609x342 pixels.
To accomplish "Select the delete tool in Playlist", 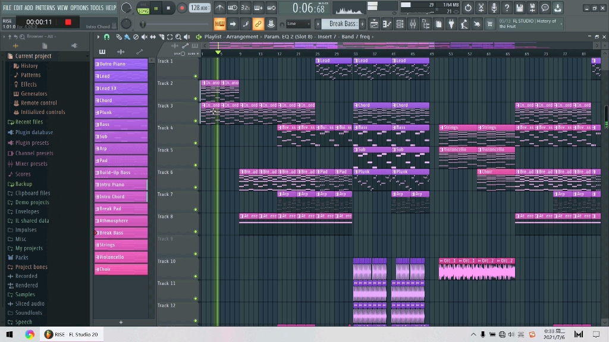I will pyautogui.click(x=136, y=37).
